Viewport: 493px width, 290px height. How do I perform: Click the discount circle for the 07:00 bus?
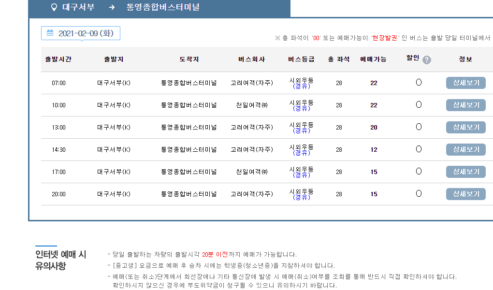click(x=419, y=82)
